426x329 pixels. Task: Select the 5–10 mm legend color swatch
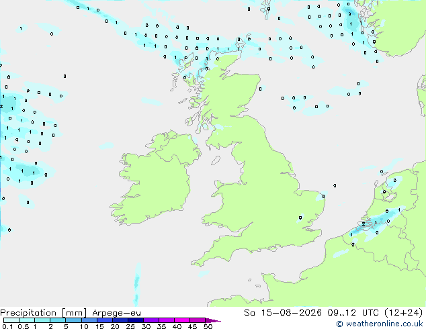pyautogui.click(x=73, y=320)
